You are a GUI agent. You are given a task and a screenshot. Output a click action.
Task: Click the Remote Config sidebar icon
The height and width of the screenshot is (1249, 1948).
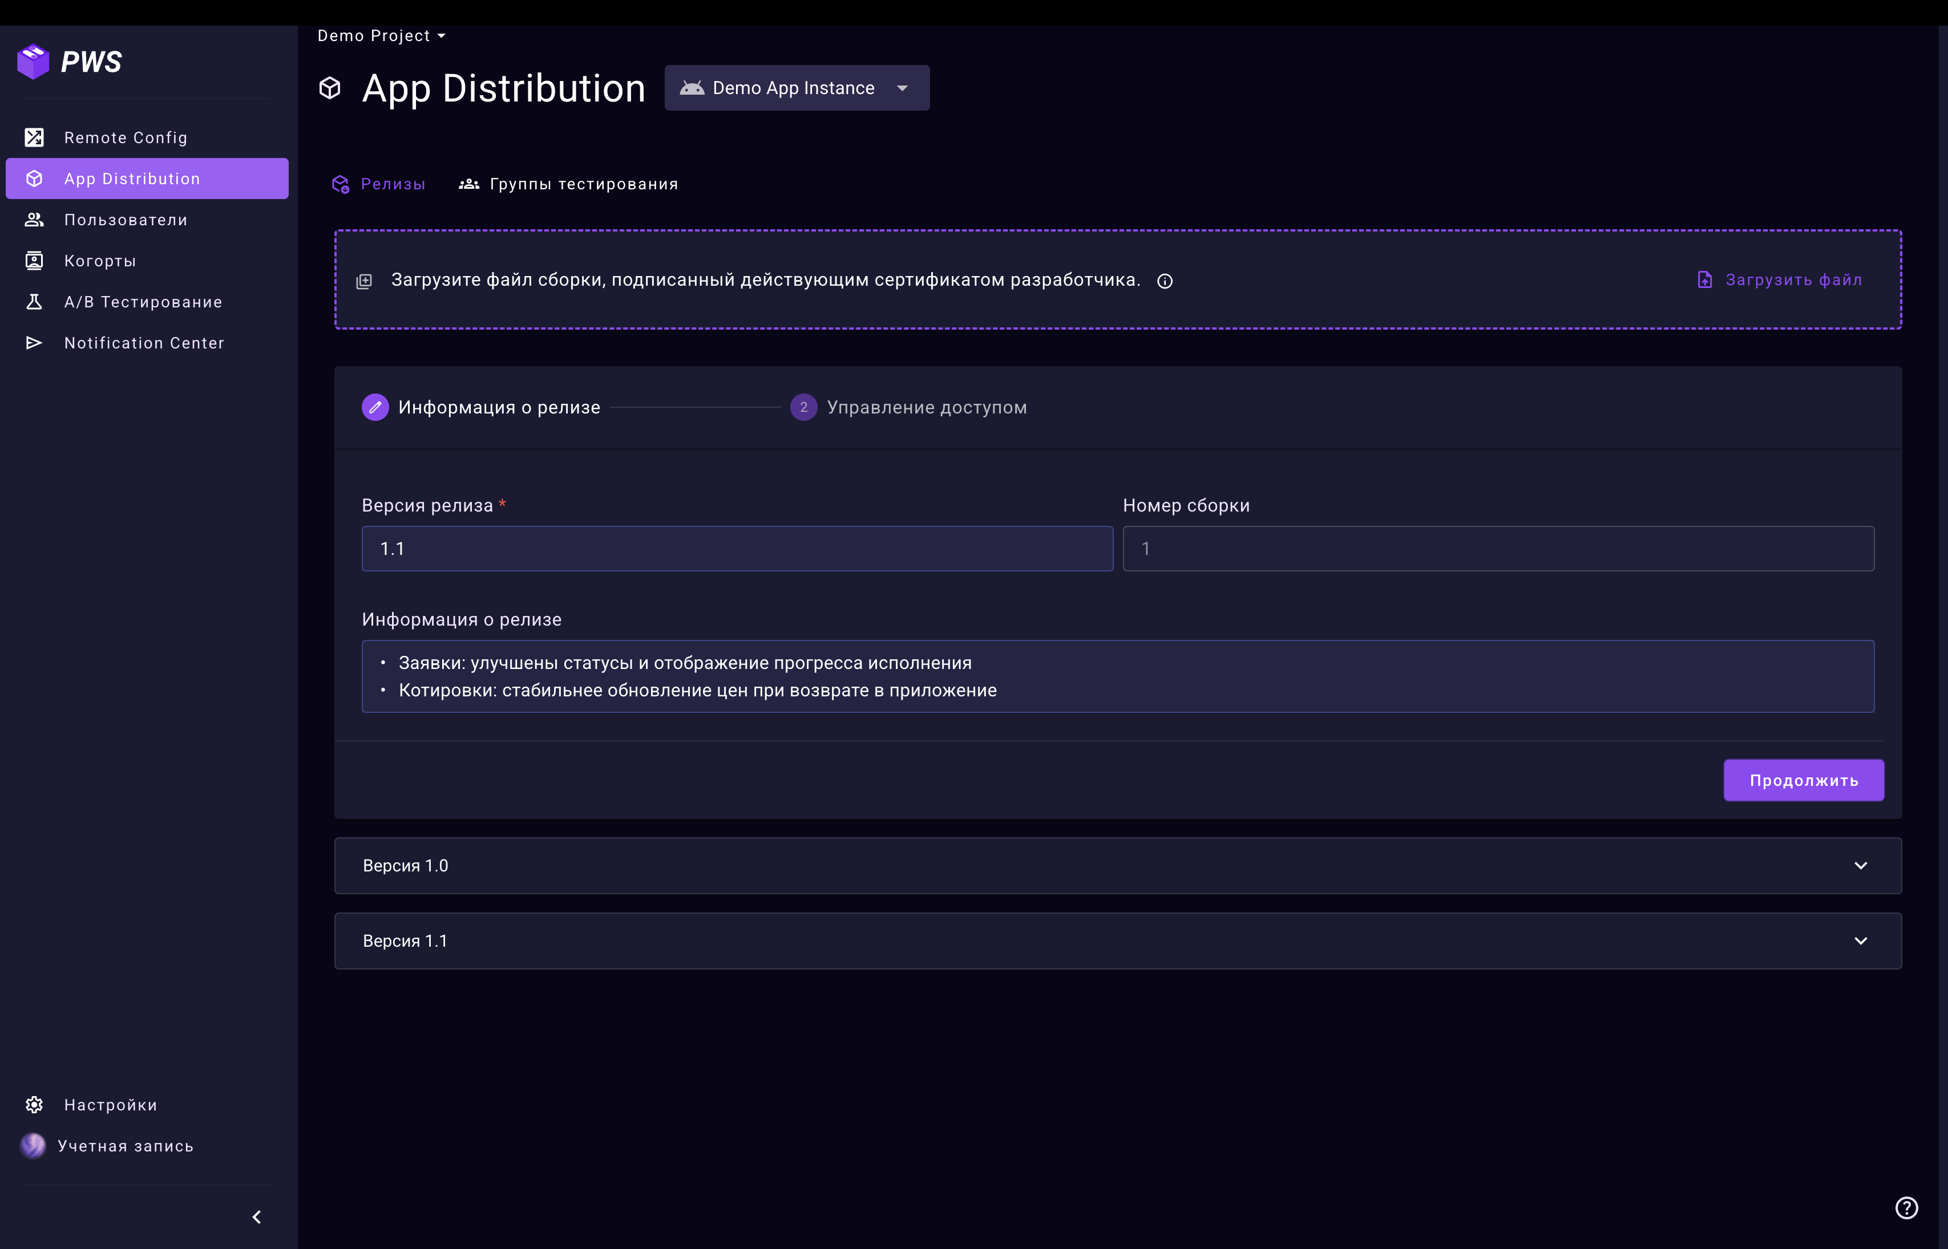[x=34, y=137]
